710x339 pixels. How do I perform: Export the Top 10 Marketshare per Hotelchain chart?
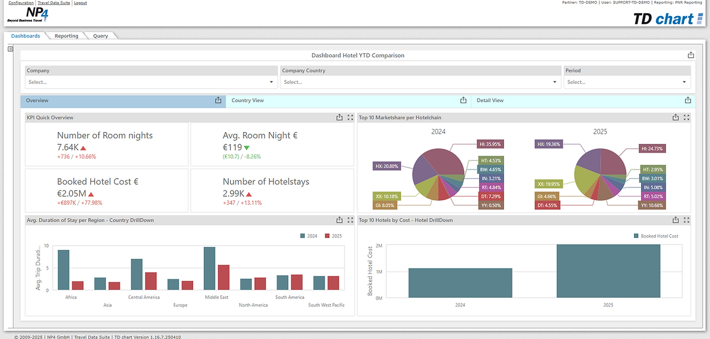676,118
